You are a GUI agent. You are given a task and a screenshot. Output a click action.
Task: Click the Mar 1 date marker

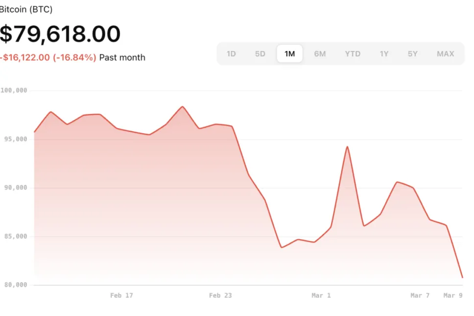tap(321, 295)
